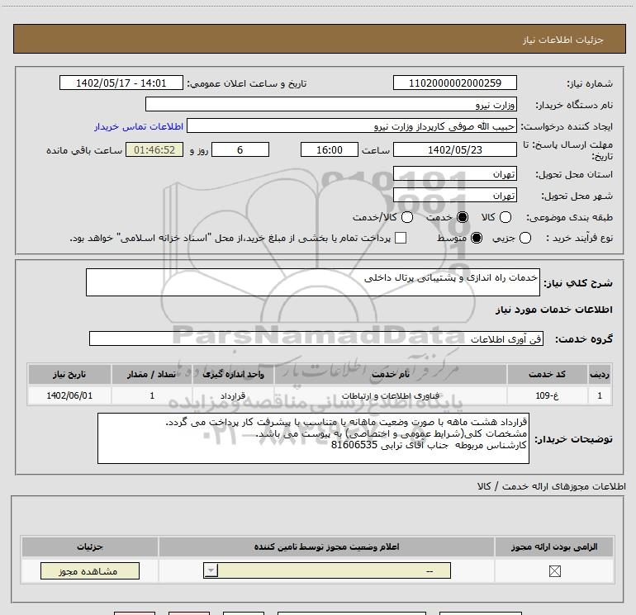This screenshot has width=636, height=615.
Task: Click the service name فناوری اطلاعات و ارتباطات
Action: [x=390, y=395]
